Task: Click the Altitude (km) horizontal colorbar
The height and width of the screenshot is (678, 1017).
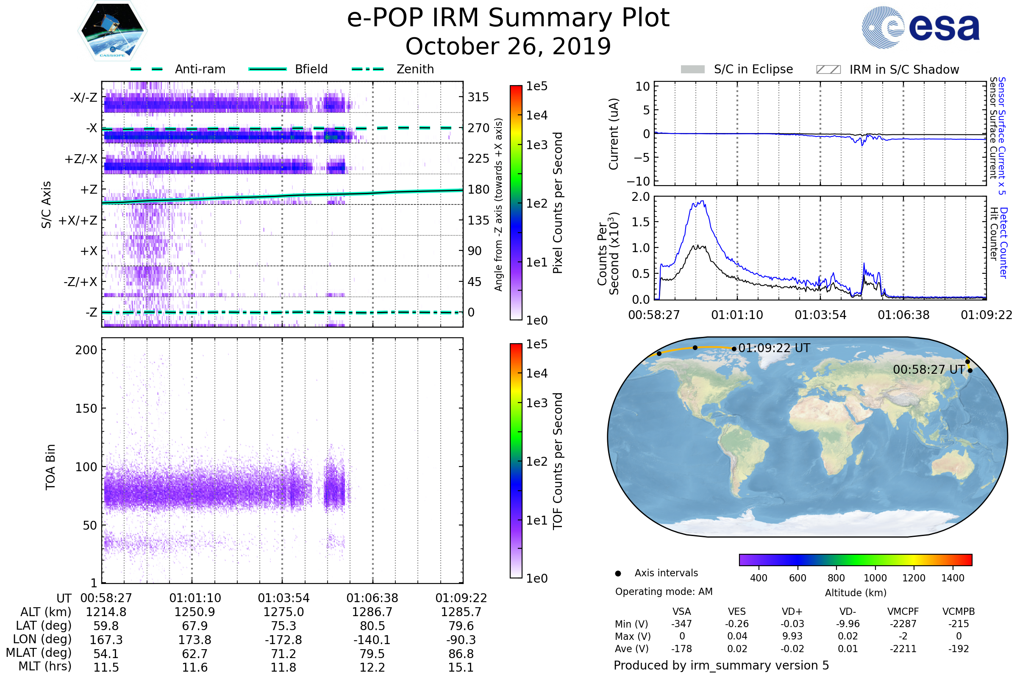Action: pos(855,559)
